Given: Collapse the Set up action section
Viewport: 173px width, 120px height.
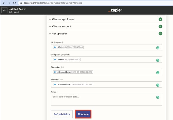Looking at the screenshot, I should [60, 34].
